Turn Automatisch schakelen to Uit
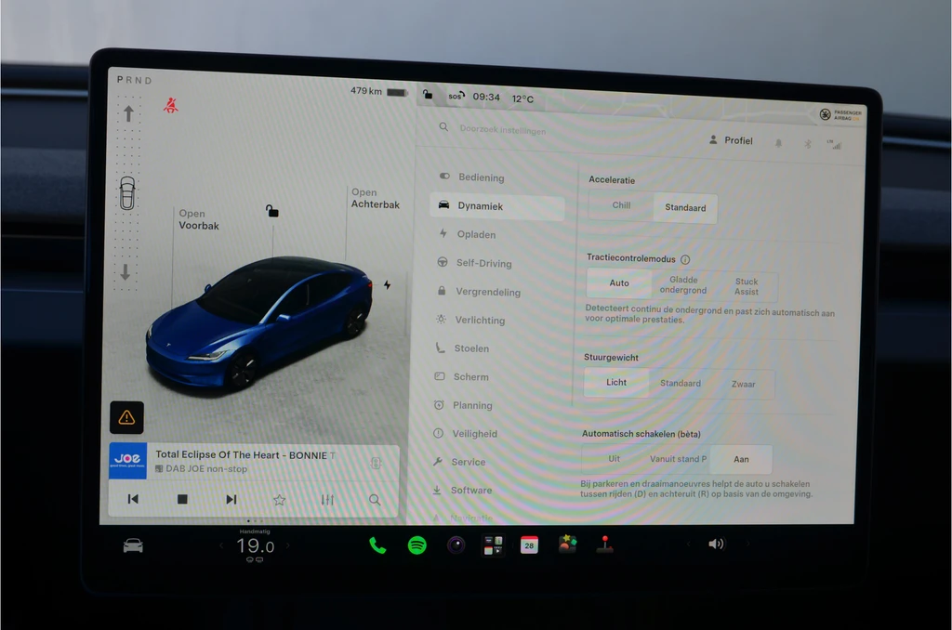Viewport: 952px width, 630px height. click(x=614, y=458)
